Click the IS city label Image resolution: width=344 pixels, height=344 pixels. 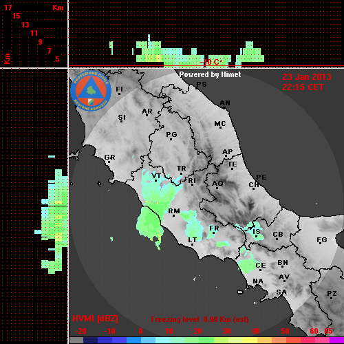pos(257,232)
